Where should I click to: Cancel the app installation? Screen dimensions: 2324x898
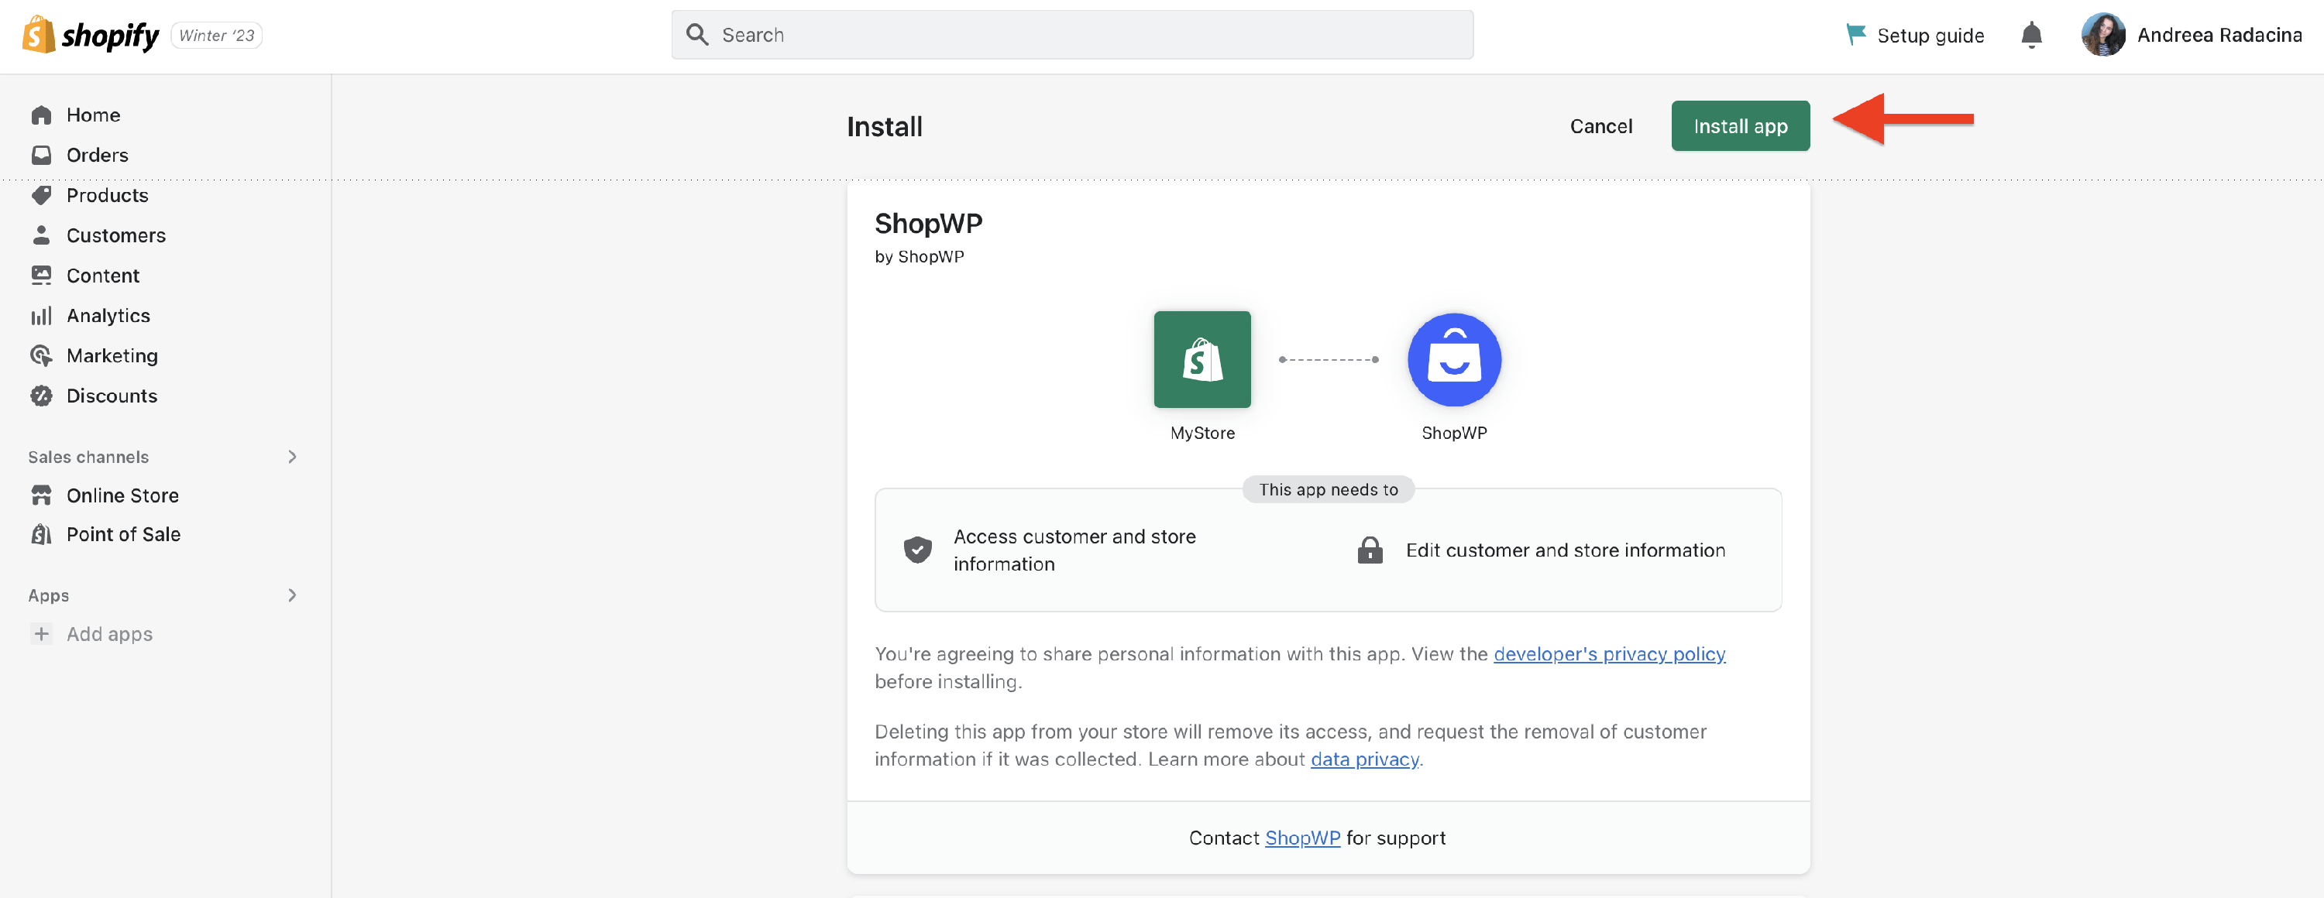pyautogui.click(x=1600, y=126)
